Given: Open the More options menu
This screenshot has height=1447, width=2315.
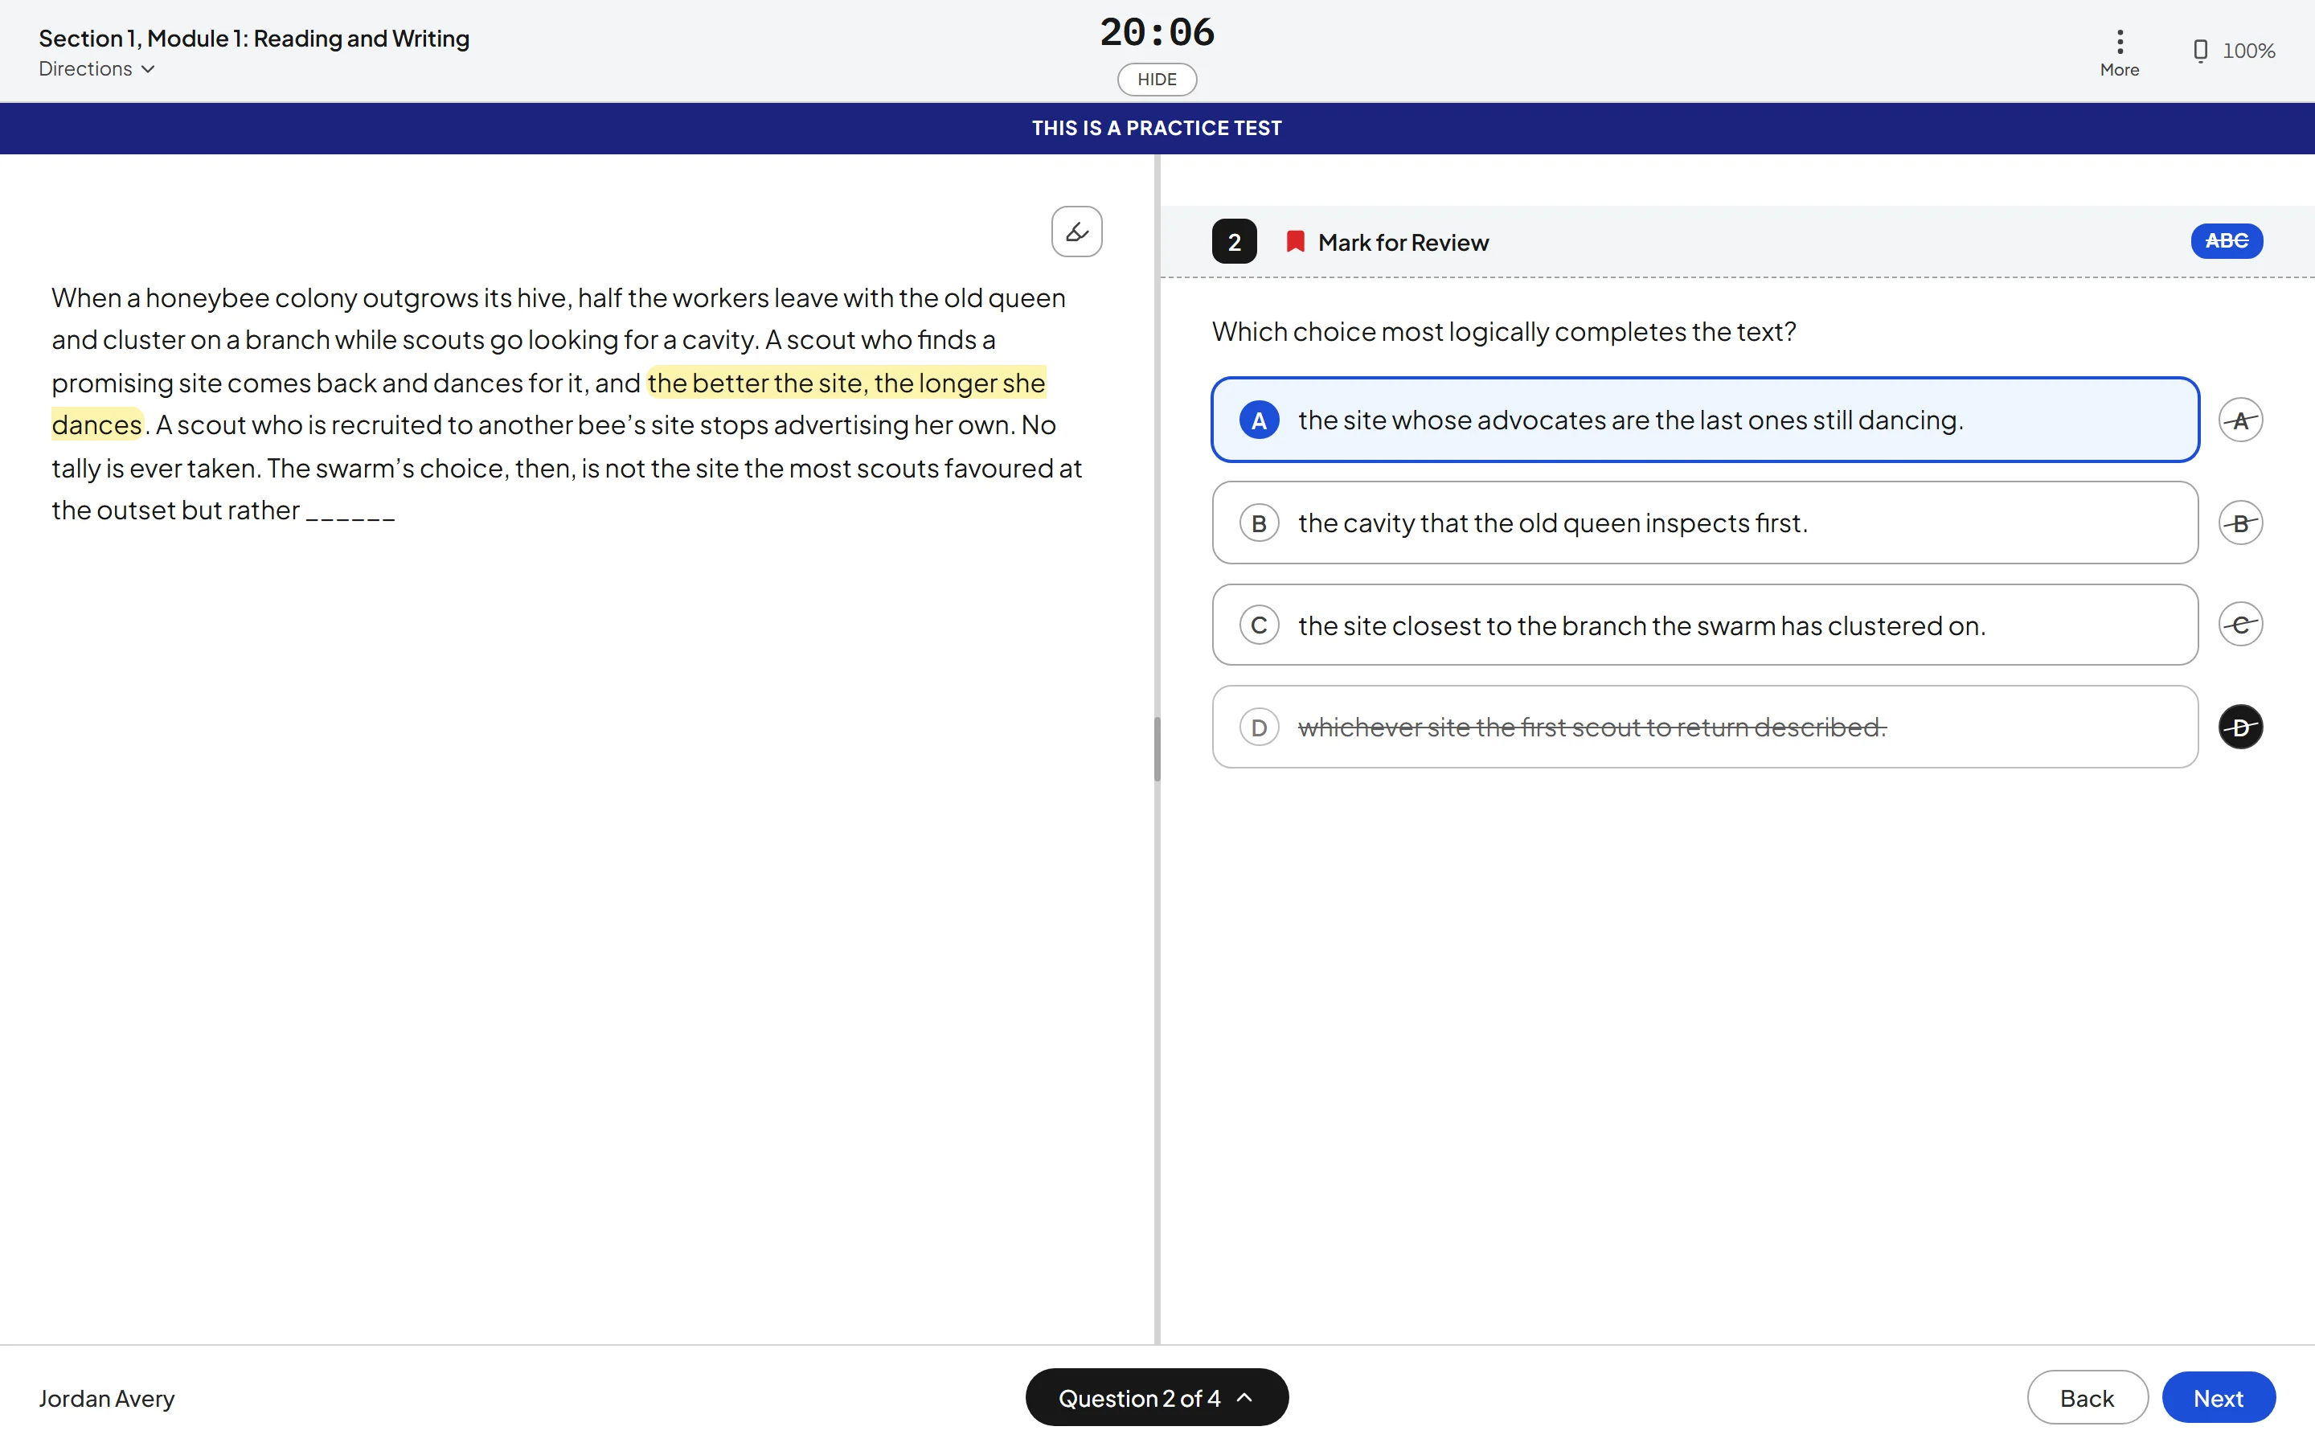Looking at the screenshot, I should (x=2119, y=52).
